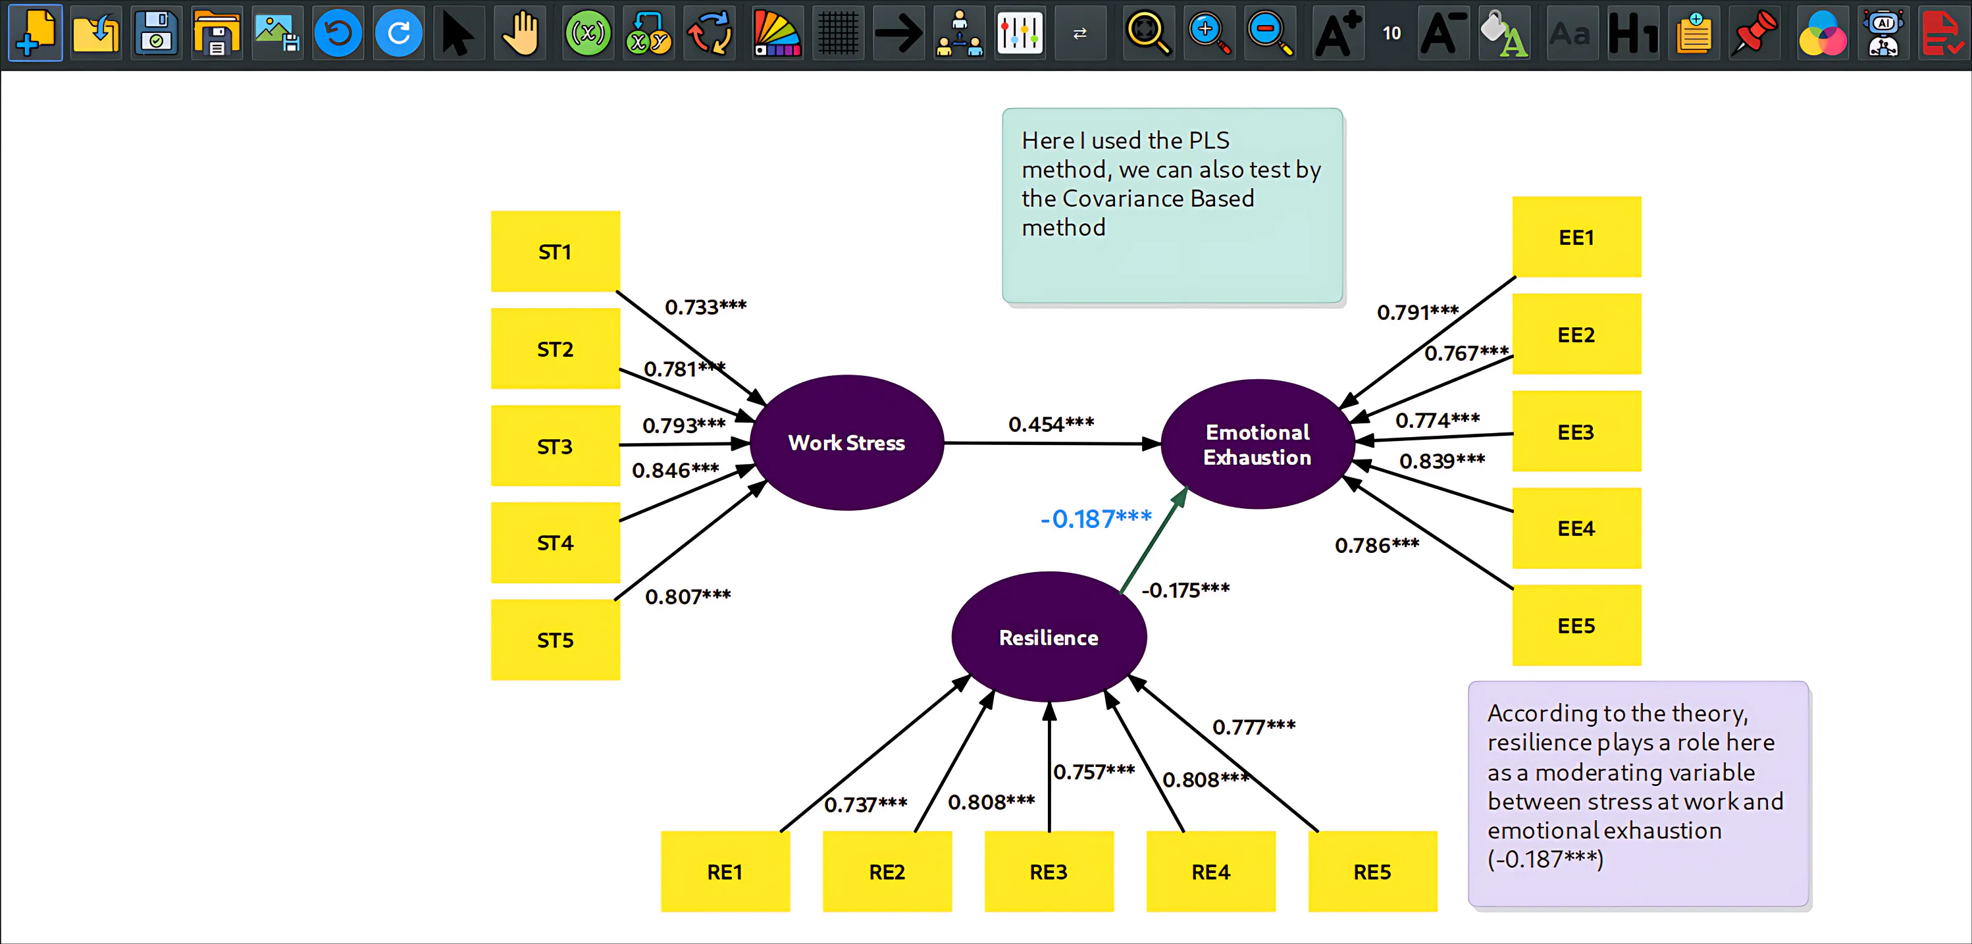Viewport: 1972px width, 944px height.
Task: Select the RE4 indicator box
Action: coord(1211,872)
